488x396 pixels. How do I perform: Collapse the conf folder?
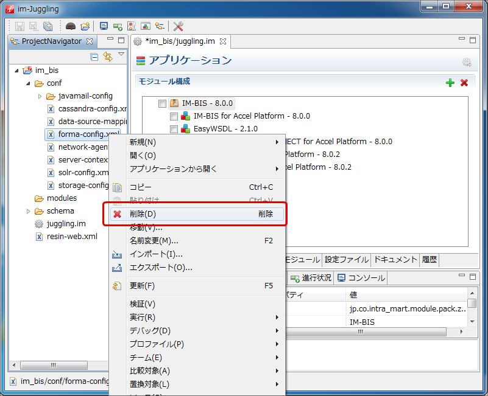click(28, 83)
